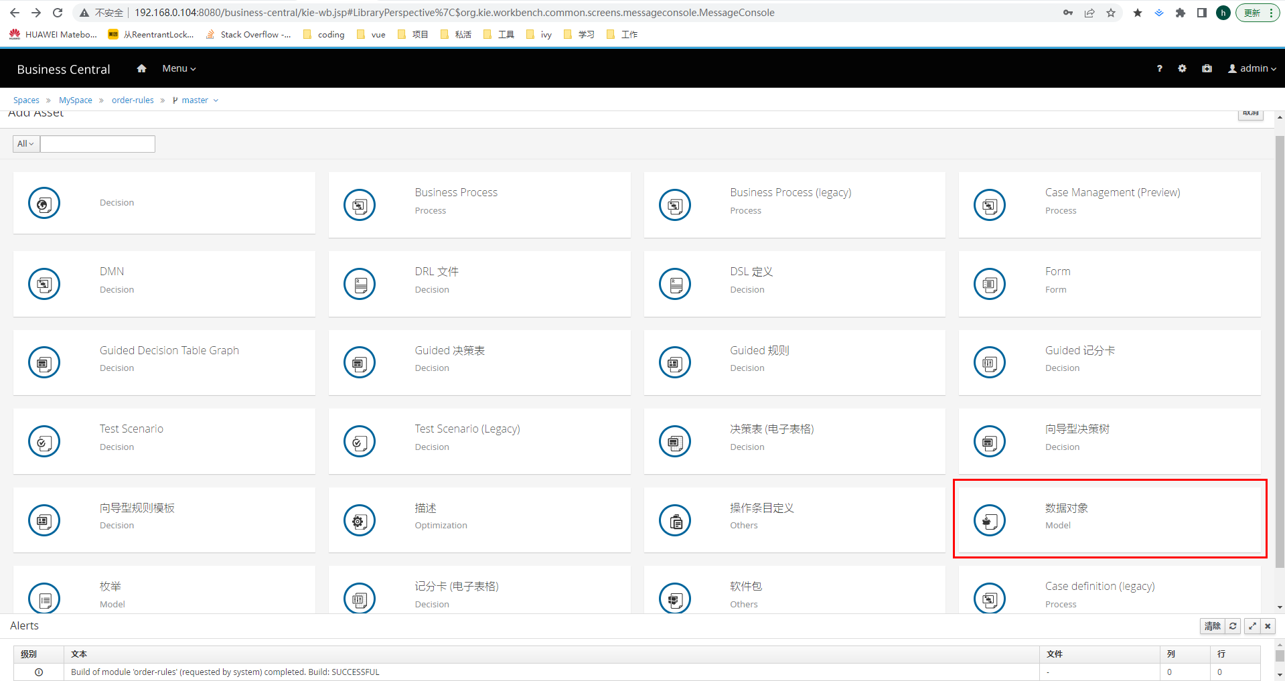
Task: Bookmark this page with the star icon
Action: pyautogui.click(x=1111, y=13)
